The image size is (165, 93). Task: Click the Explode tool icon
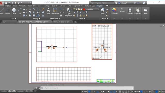pyautogui.click(x=43, y=12)
